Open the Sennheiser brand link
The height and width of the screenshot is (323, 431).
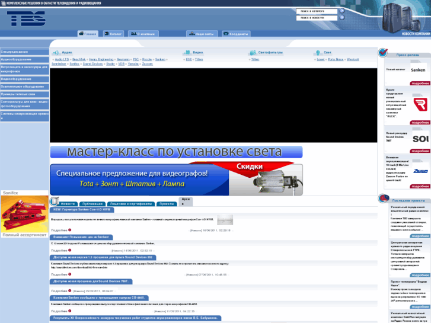(x=59, y=64)
